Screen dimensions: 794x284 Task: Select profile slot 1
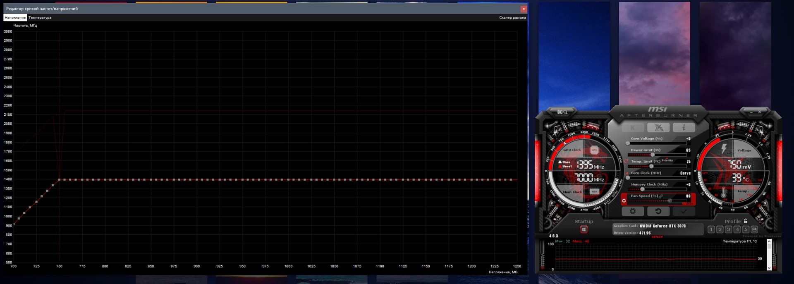(x=711, y=229)
